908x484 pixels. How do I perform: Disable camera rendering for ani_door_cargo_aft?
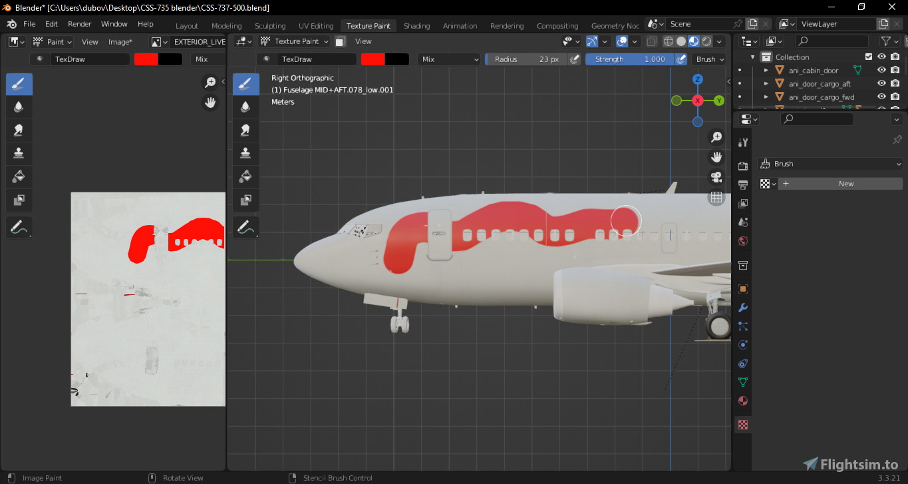coord(894,83)
